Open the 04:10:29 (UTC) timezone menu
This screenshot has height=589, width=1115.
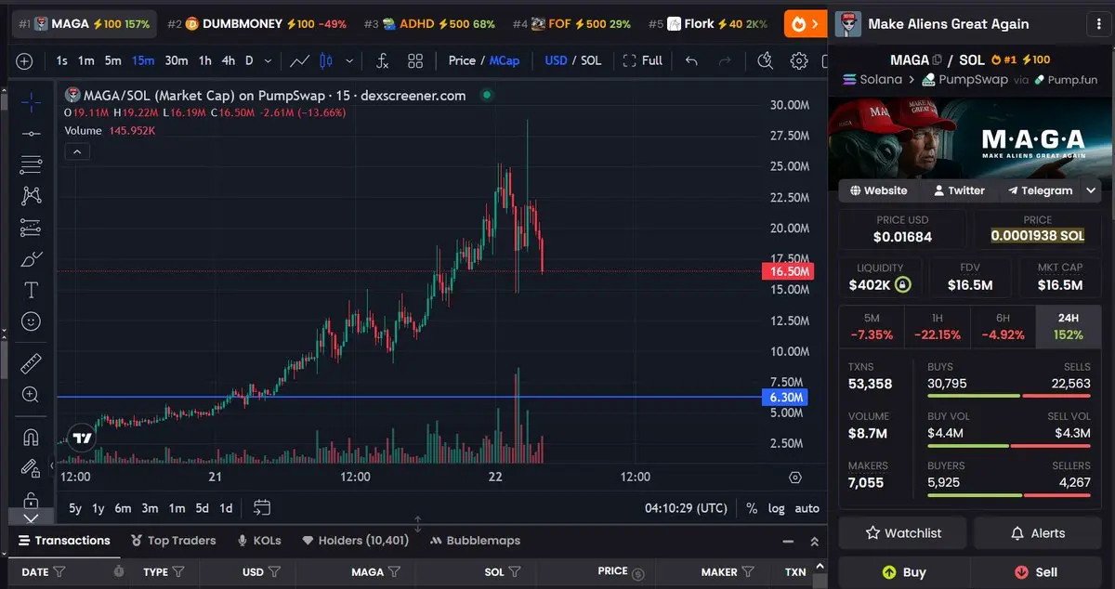pos(686,508)
